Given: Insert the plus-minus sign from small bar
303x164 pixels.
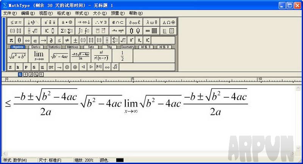Looking at the screenshot, I should click(75, 40).
